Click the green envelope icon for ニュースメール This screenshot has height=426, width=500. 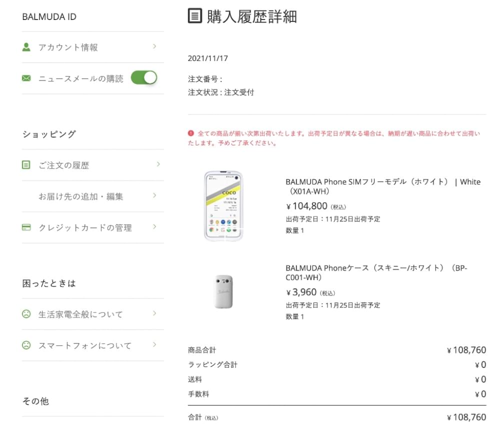click(x=26, y=78)
